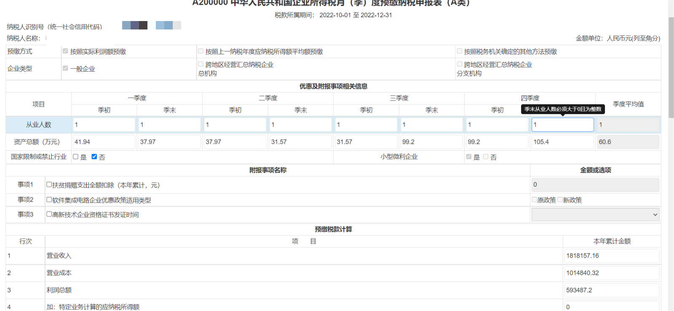Screen dimensions: 674x311
Task: Click 资产总额 二季度 季初 field with value 37.97
Action: [235, 142]
